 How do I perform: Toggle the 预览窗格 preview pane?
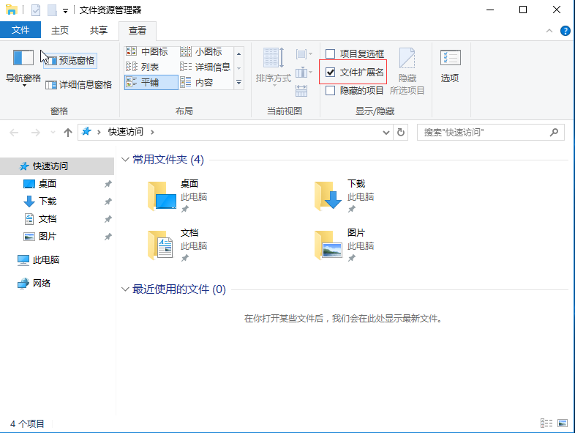coord(70,60)
